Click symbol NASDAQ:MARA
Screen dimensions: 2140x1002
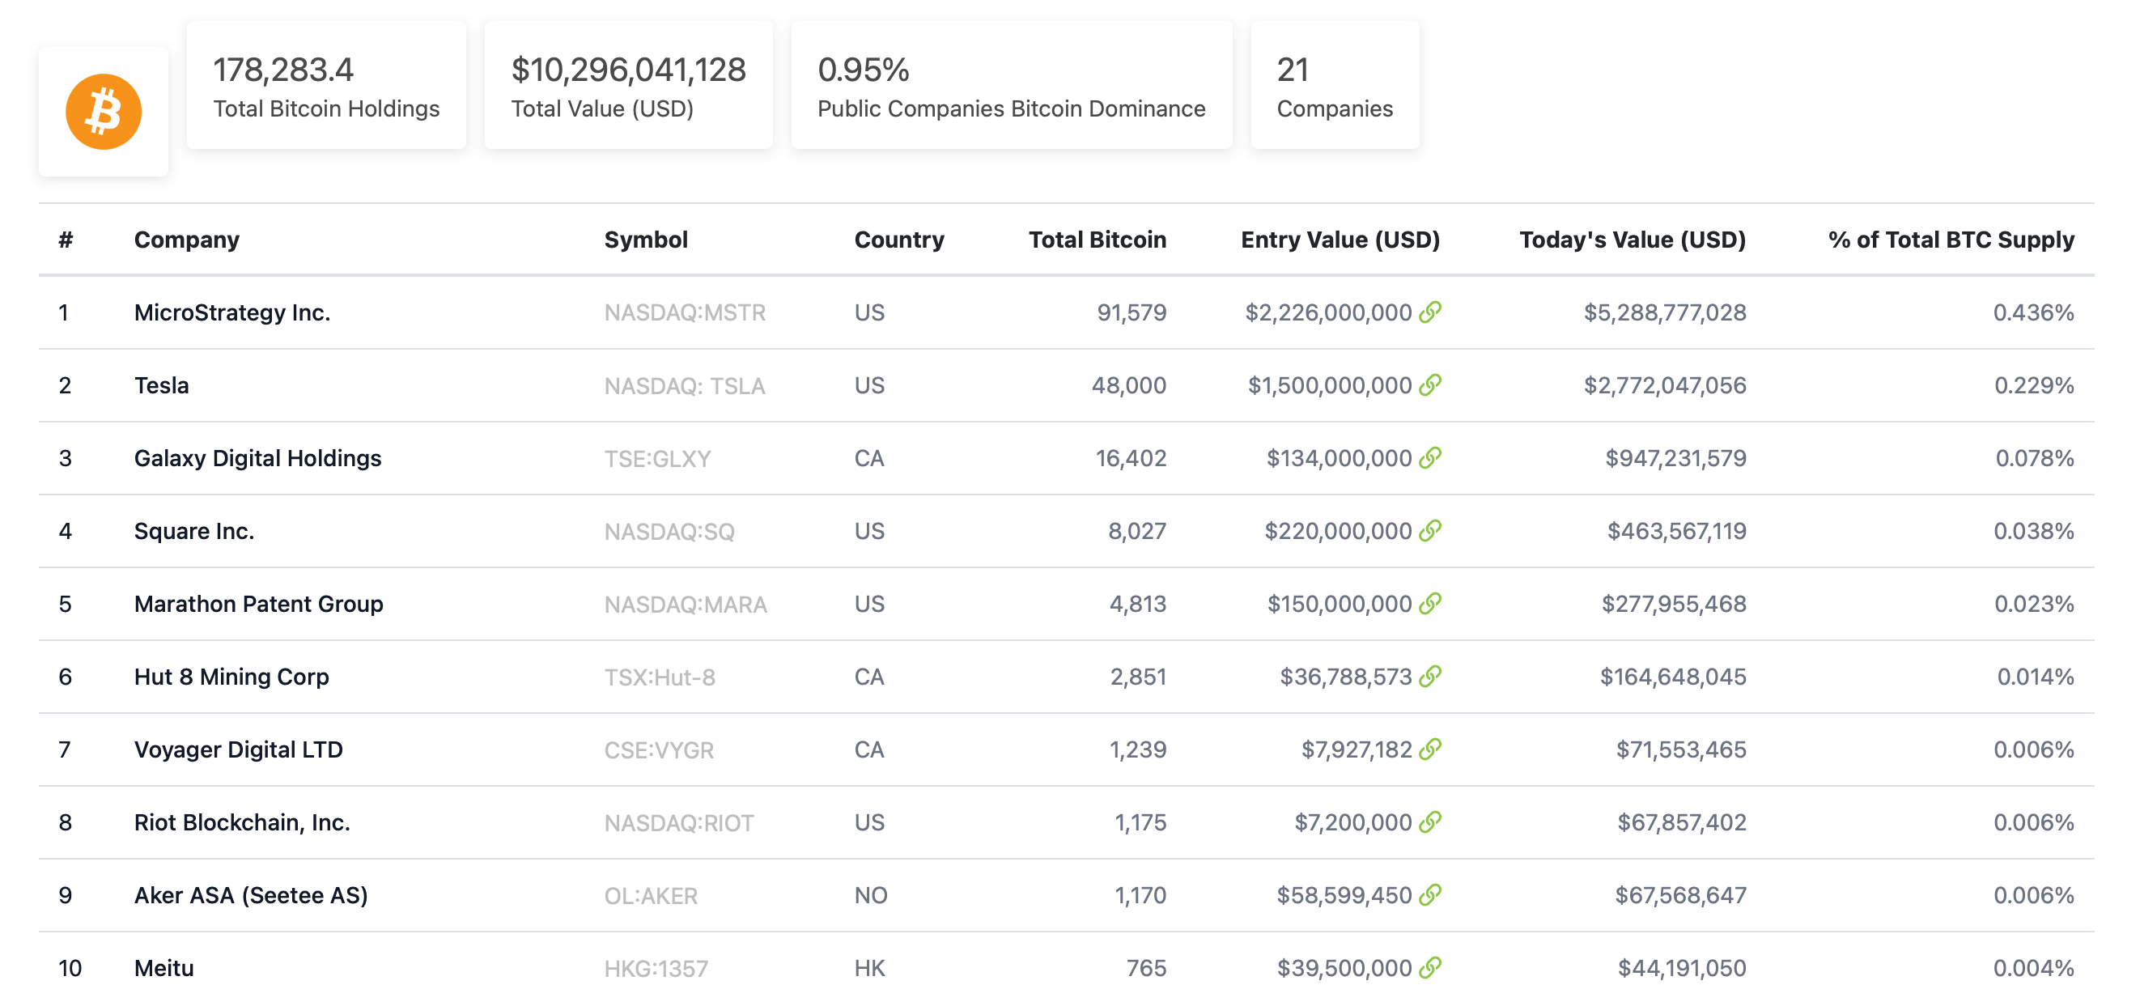(x=686, y=605)
